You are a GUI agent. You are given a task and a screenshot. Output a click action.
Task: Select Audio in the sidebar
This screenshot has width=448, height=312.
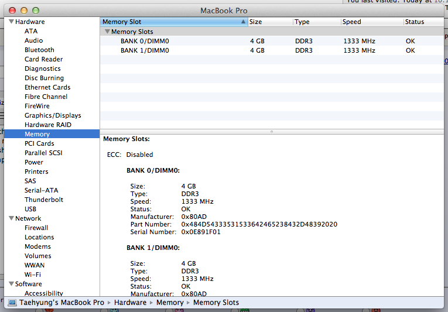[x=34, y=40]
